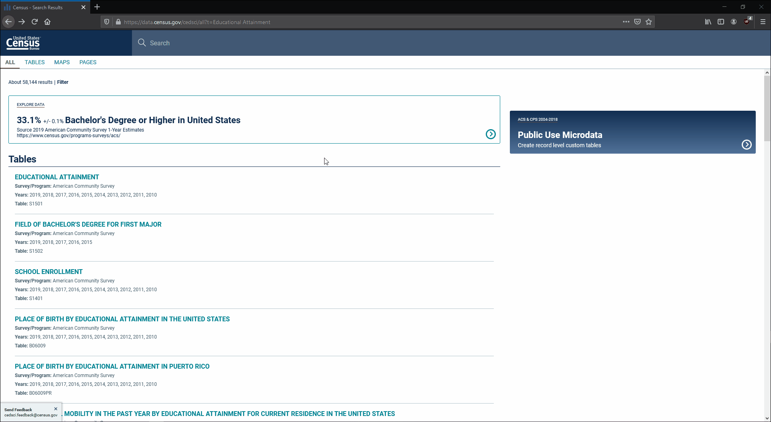Image resolution: width=771 pixels, height=422 pixels.
Task: Click table ID B06009PR text
Action: point(41,393)
